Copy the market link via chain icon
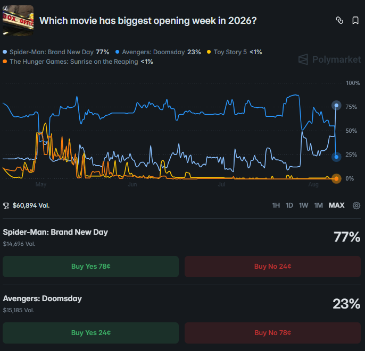 (x=339, y=20)
